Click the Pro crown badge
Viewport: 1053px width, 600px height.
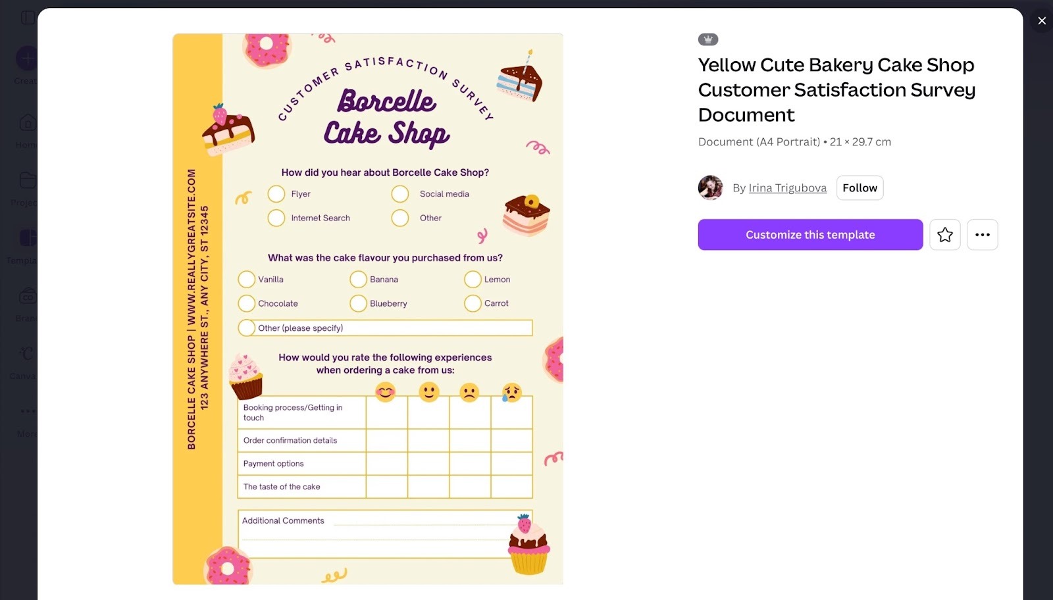pyautogui.click(x=708, y=39)
